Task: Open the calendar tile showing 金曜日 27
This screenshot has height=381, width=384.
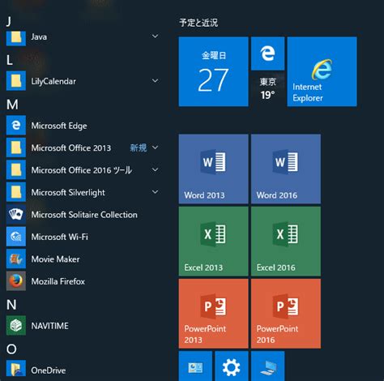Action: click(x=213, y=71)
